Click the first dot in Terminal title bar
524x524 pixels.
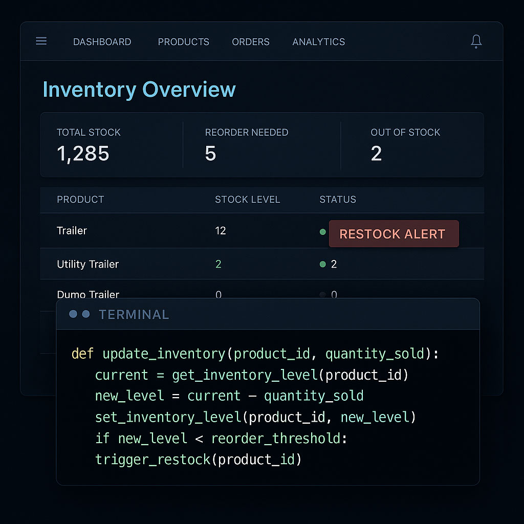(x=73, y=314)
